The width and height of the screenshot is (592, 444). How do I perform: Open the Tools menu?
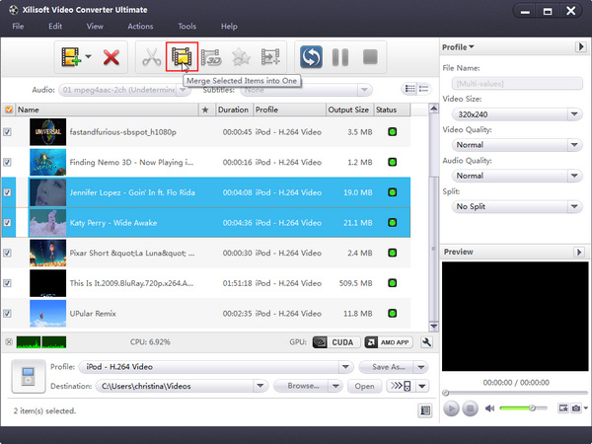[186, 26]
